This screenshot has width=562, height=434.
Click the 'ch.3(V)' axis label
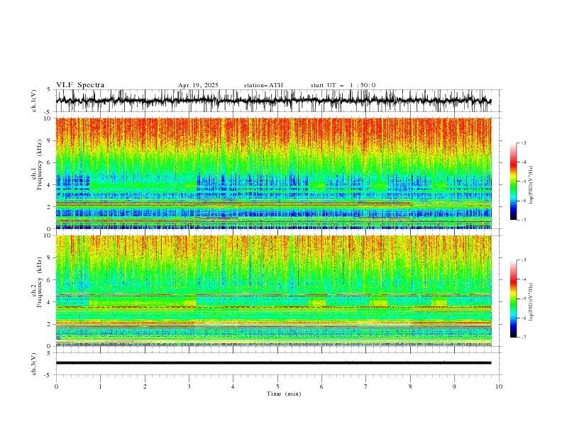(x=34, y=364)
